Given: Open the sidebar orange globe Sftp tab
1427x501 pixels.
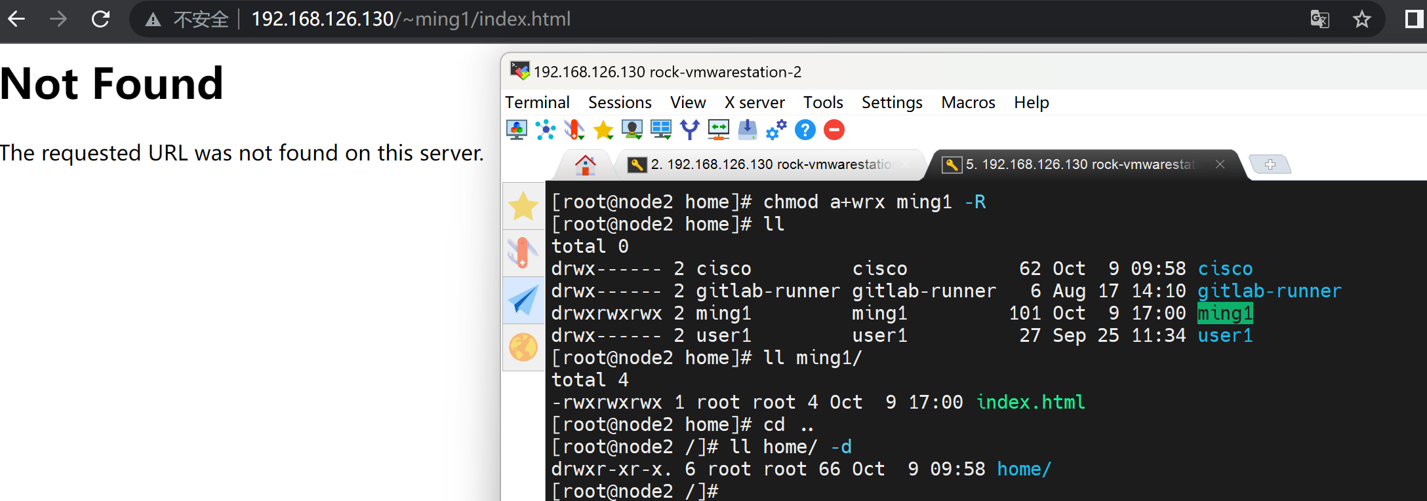Looking at the screenshot, I should click(523, 347).
